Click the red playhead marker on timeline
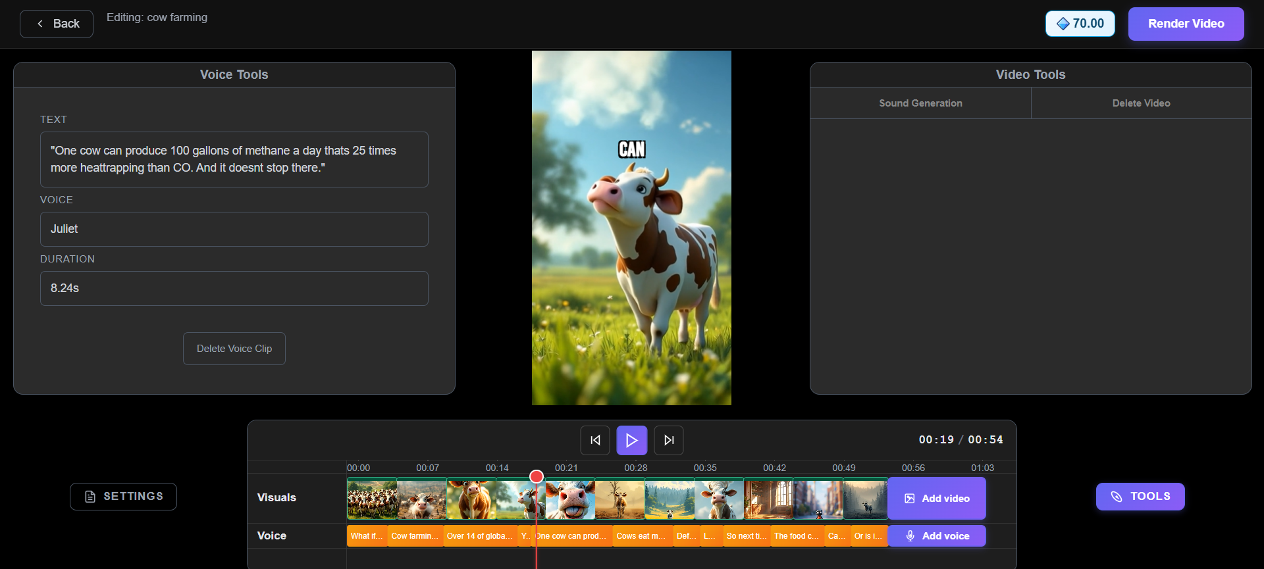The image size is (1264, 569). 537,476
